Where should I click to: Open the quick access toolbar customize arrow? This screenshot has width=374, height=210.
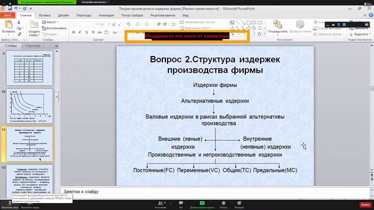(30, 9)
